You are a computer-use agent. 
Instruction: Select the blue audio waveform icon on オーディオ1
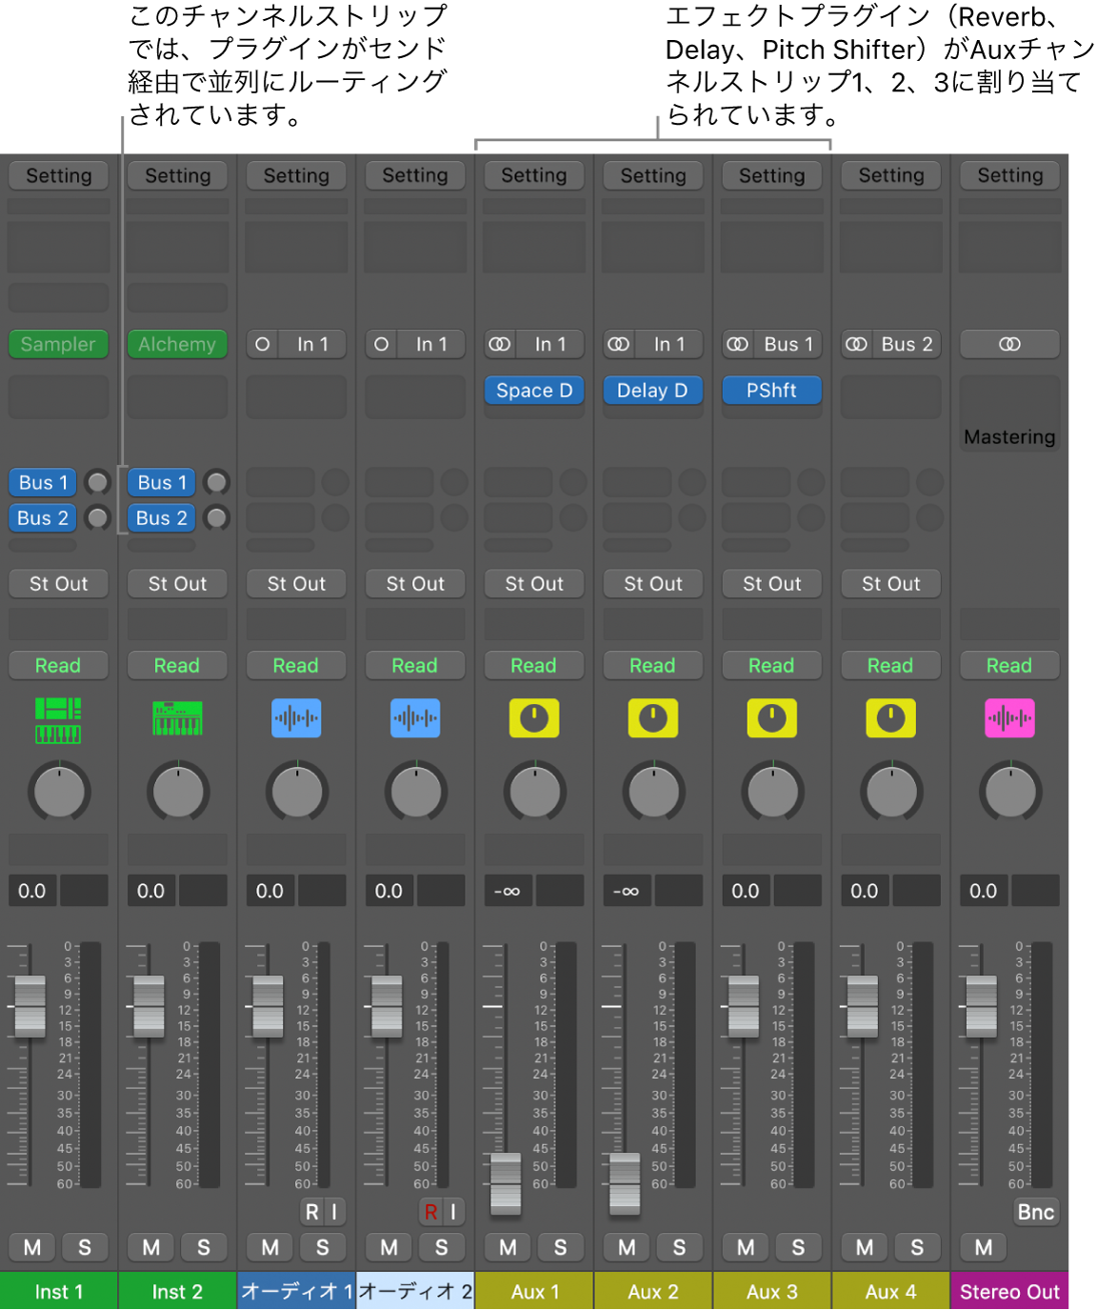tap(296, 718)
